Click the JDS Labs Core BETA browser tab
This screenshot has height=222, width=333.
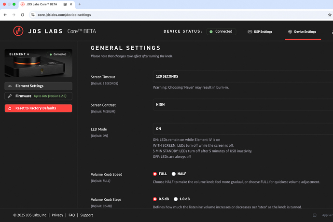pyautogui.click(x=47, y=4)
